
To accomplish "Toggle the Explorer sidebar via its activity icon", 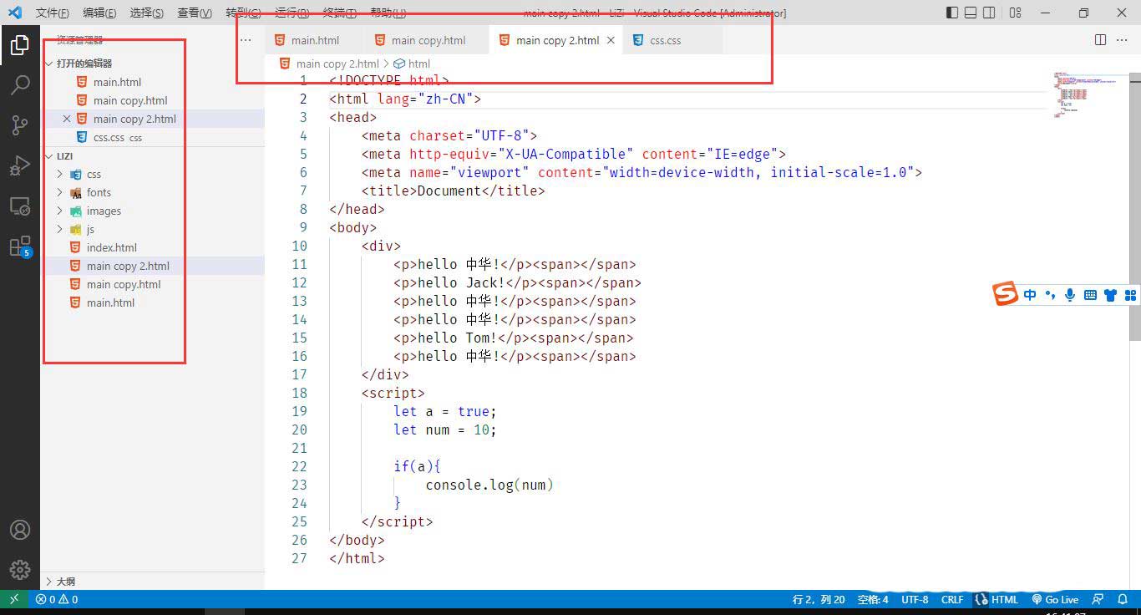I will point(20,46).
